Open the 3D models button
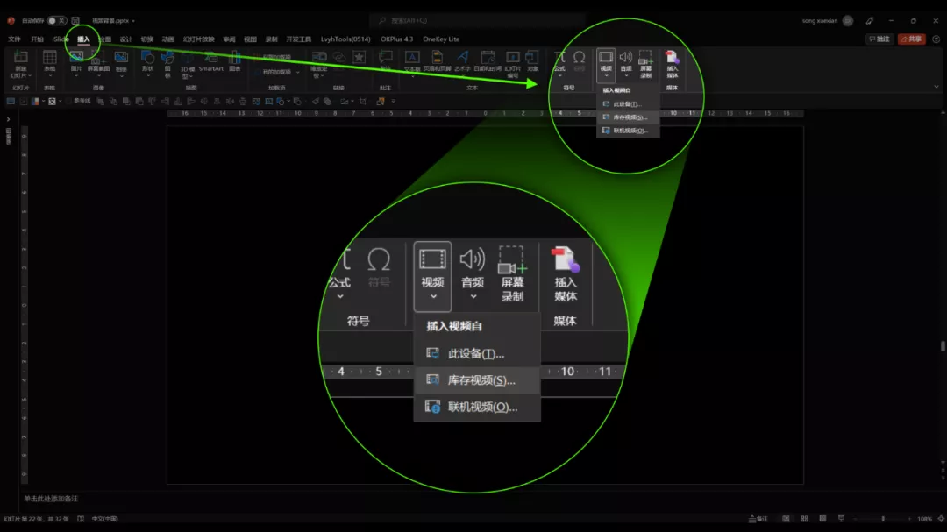Viewport: 947px width, 532px height. click(188, 65)
